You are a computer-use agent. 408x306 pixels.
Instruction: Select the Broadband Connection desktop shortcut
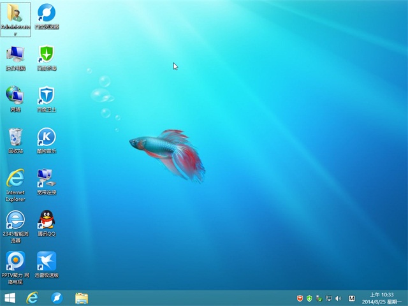tap(47, 178)
